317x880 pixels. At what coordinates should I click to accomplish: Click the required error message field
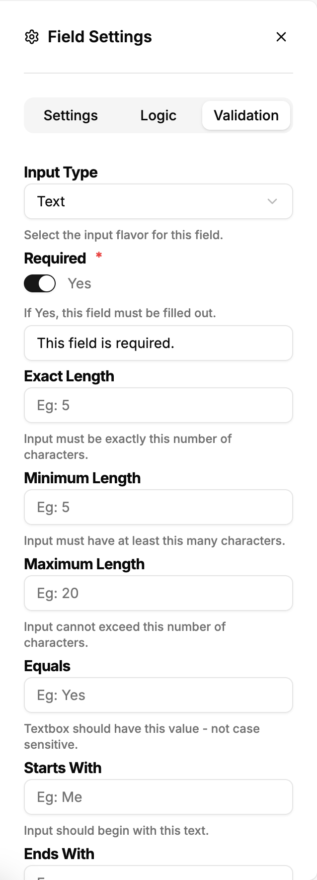[158, 343]
